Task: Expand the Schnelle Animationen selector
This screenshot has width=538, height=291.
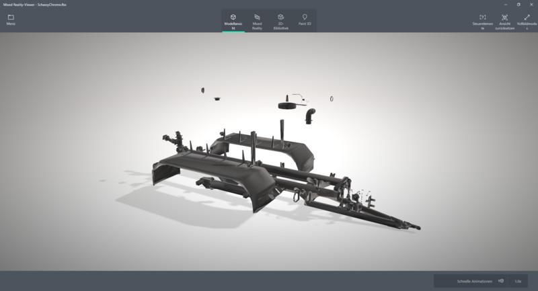Action: click(474, 281)
